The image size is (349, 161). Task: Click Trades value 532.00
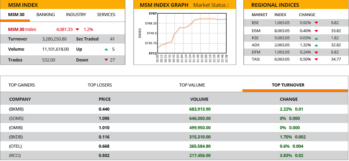tap(48, 60)
